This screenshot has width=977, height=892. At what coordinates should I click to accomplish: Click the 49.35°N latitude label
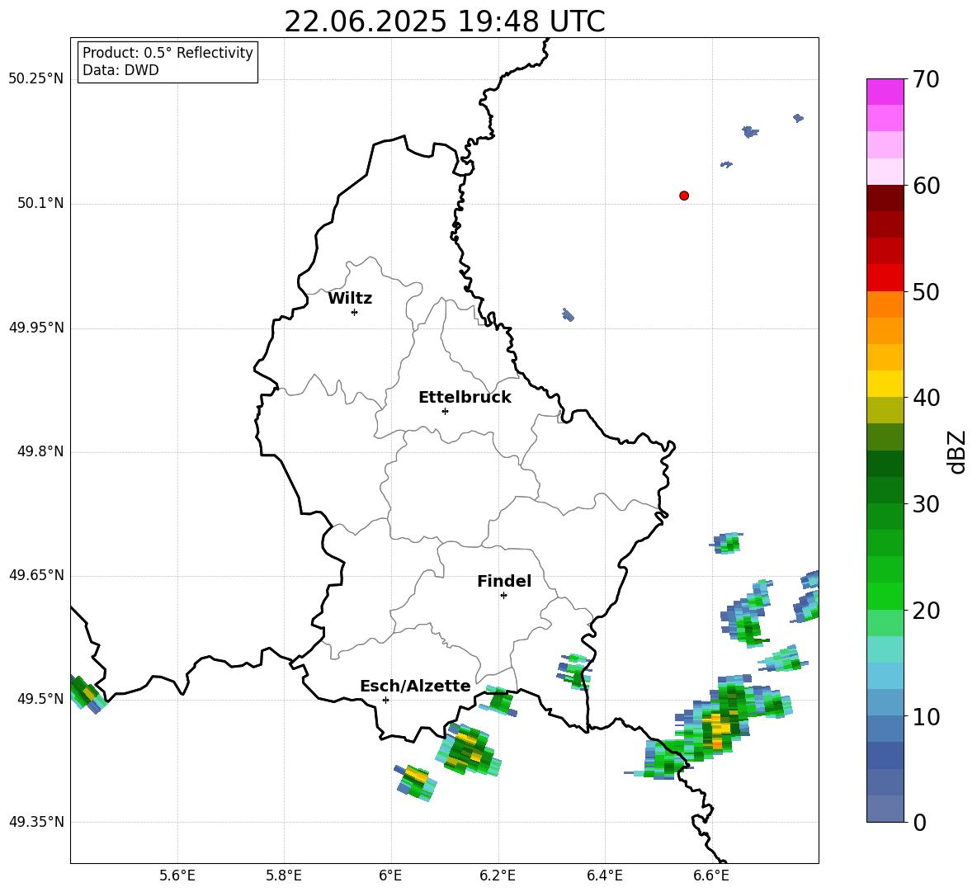click(x=36, y=822)
